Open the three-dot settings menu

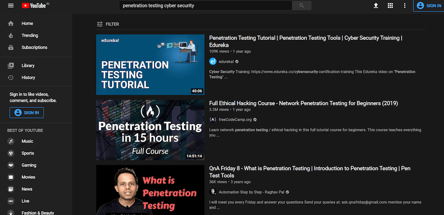tap(404, 6)
